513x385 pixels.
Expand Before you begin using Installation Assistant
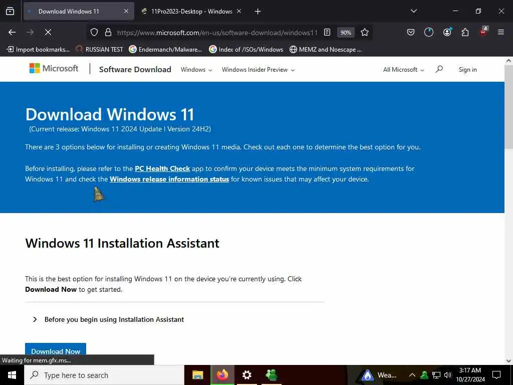click(x=108, y=319)
